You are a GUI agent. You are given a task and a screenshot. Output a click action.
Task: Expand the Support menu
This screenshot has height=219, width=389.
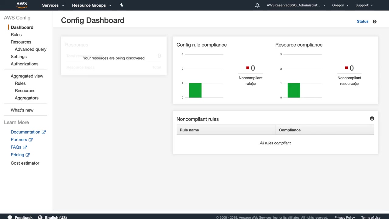[364, 5]
